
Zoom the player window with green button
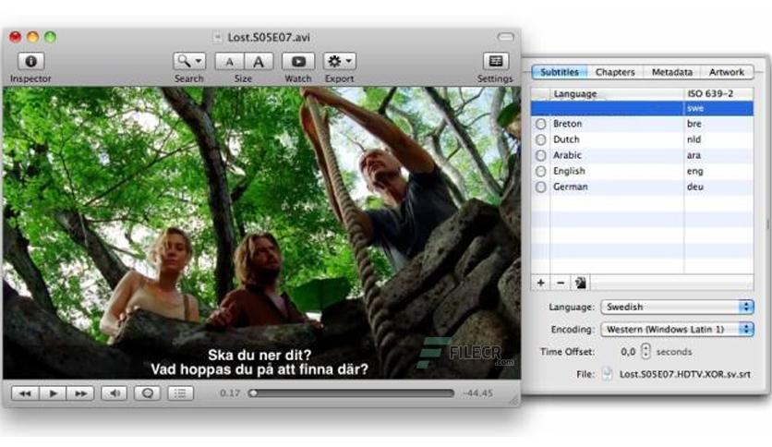pos(50,37)
